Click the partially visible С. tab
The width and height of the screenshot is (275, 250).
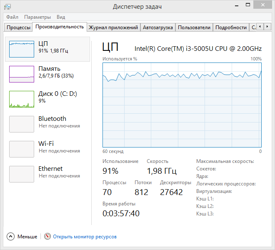(253, 27)
